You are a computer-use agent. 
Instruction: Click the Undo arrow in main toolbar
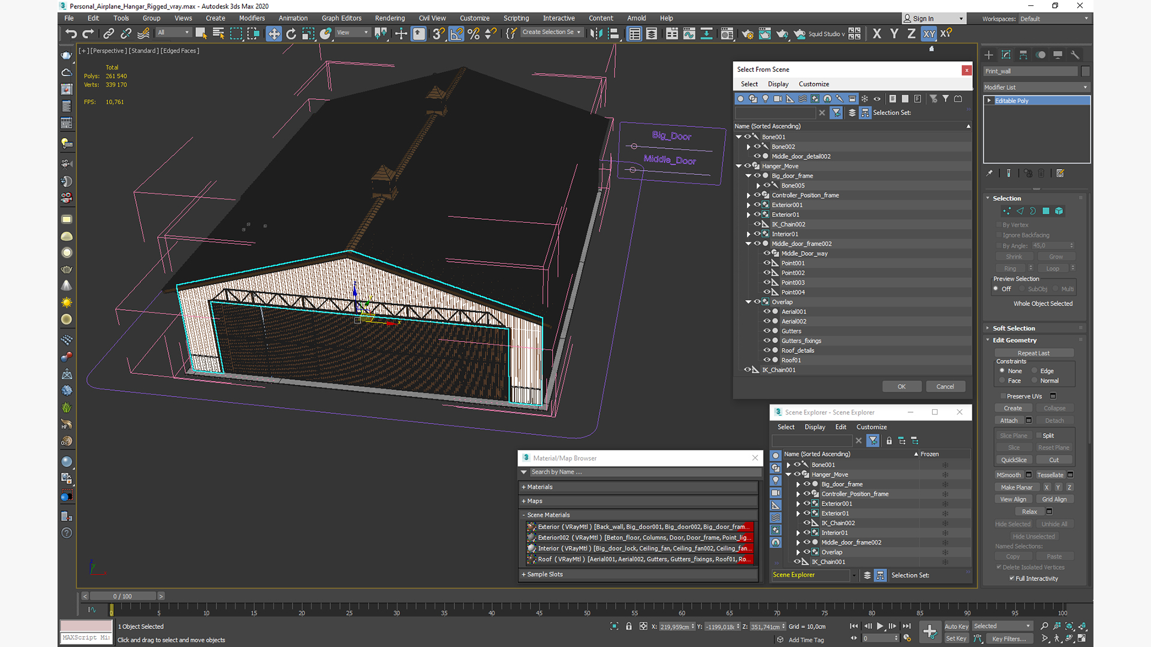click(x=71, y=34)
